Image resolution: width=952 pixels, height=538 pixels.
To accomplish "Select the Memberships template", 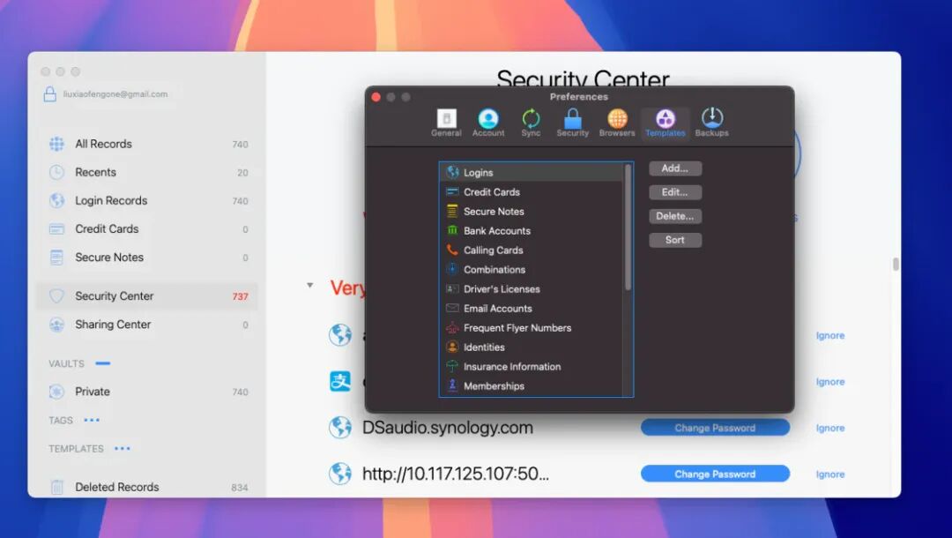I will coord(532,386).
